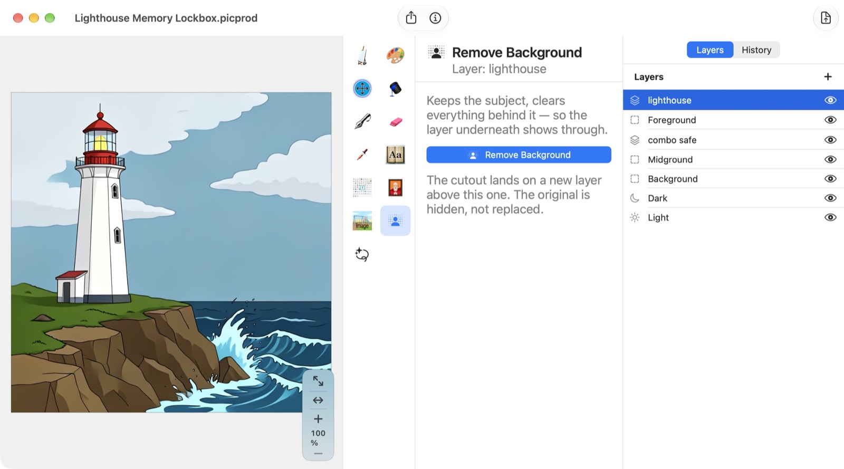Select the eyedropper tool
844x469 pixels.
362,155
